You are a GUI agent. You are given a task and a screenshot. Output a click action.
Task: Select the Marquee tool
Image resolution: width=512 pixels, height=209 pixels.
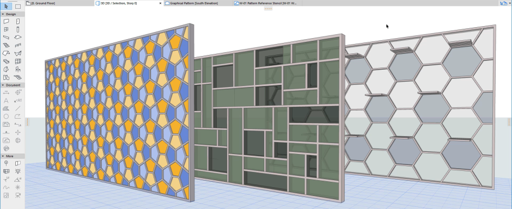point(18,6)
